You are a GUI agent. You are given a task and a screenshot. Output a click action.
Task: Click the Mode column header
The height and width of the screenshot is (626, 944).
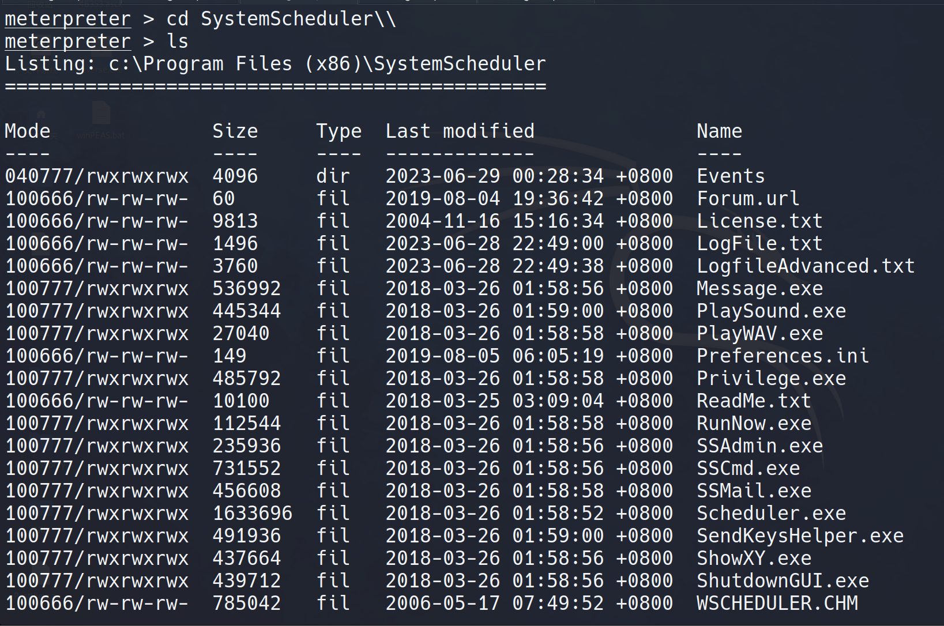(27, 131)
